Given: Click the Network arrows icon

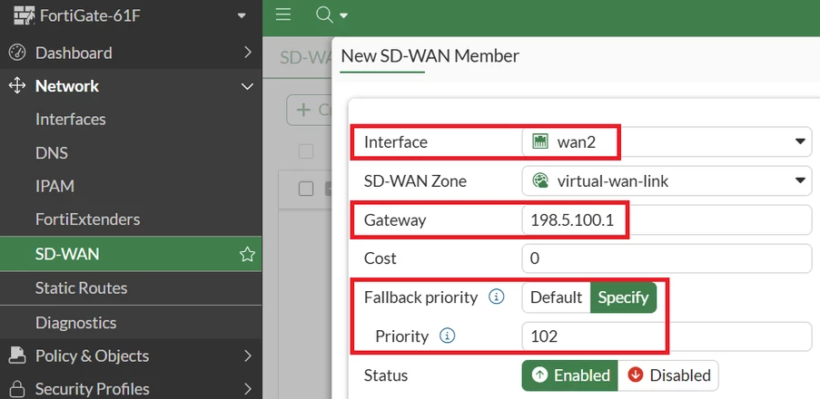Looking at the screenshot, I should 17,85.
